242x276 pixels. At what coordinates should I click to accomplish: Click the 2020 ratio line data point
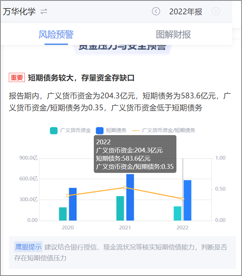pos(68,196)
